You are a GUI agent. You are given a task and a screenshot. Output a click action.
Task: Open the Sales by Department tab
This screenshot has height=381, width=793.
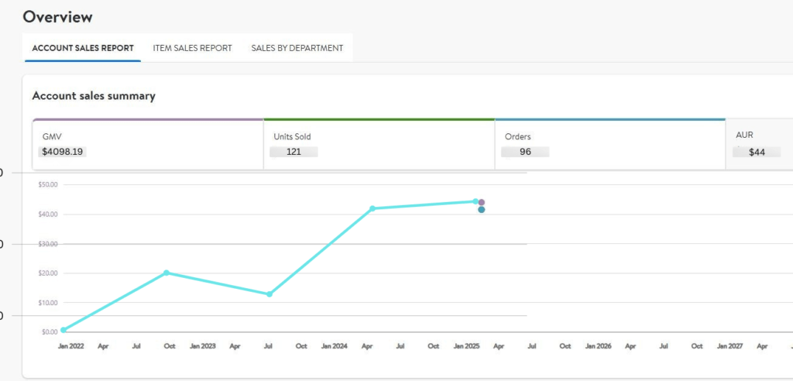297,48
